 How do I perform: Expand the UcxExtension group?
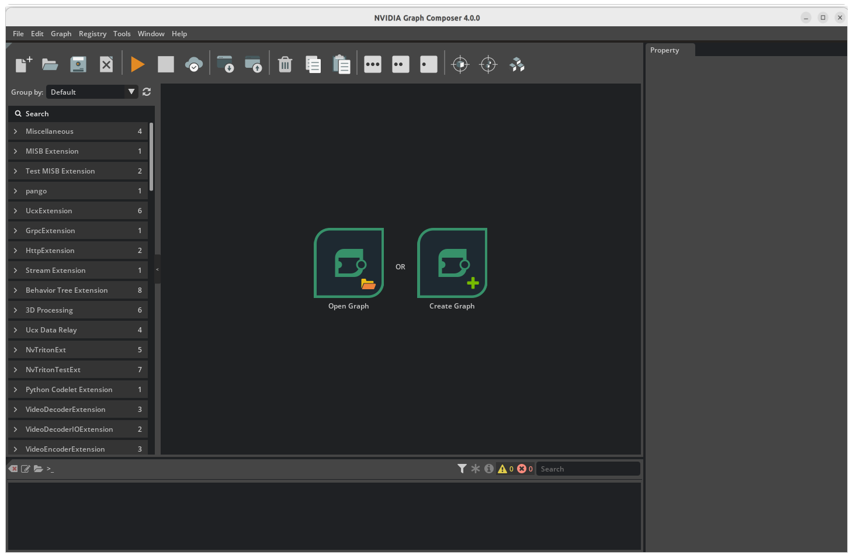coord(78,211)
